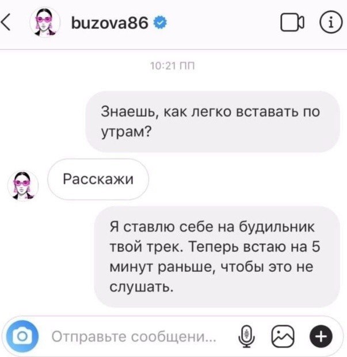The height and width of the screenshot is (357, 347).
Task: Go back using the left arrow
Action: click(x=6, y=22)
